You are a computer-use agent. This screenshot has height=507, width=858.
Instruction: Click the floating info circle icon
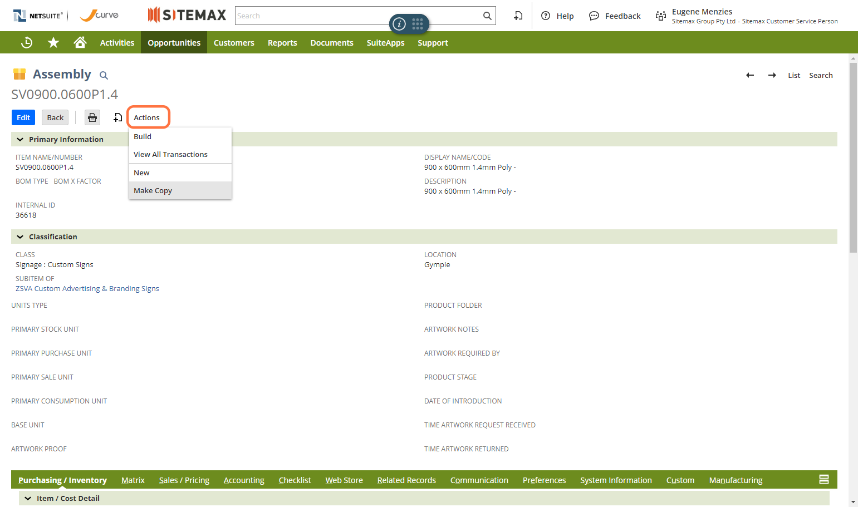coord(399,23)
